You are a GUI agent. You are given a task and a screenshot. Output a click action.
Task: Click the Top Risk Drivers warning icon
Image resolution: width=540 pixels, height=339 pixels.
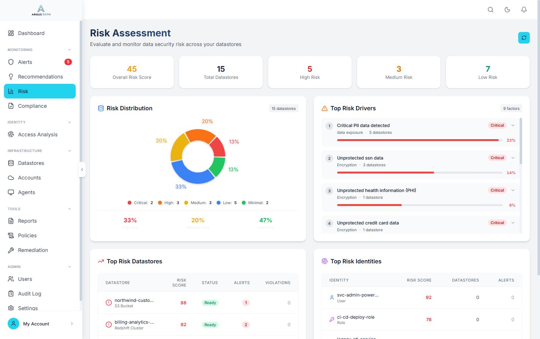[325, 108]
